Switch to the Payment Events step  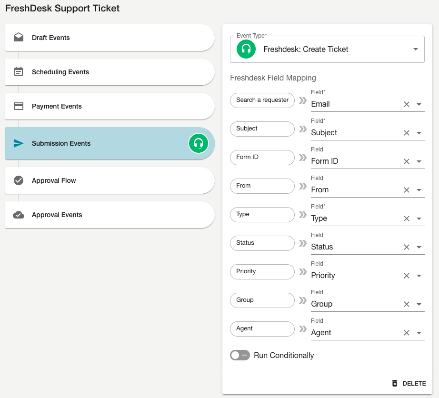tap(95, 106)
